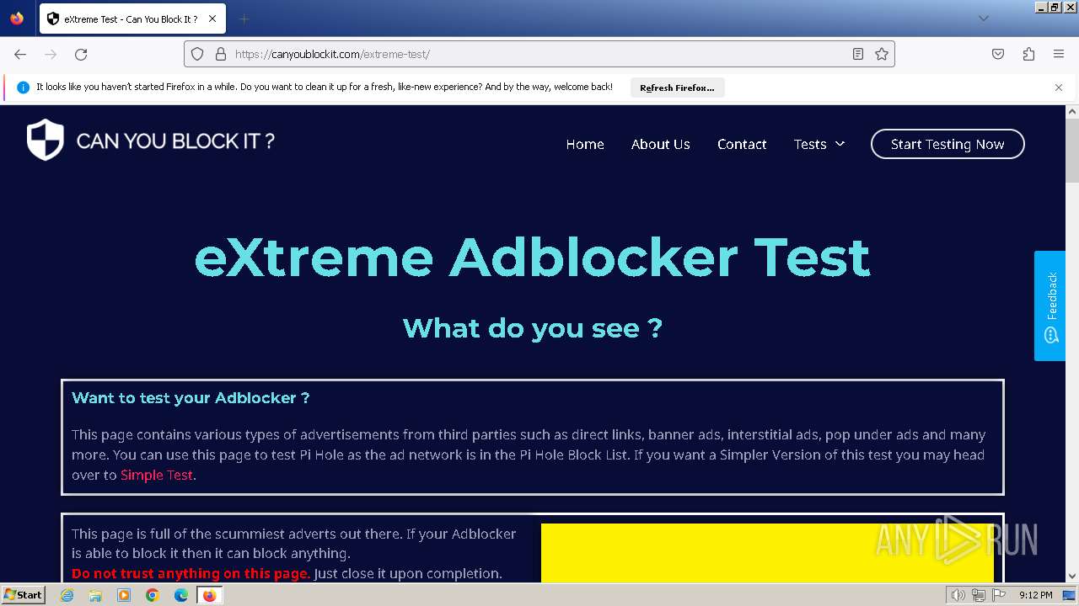This screenshot has width=1079, height=606.
Task: View site security padlock info
Action: (x=221, y=54)
